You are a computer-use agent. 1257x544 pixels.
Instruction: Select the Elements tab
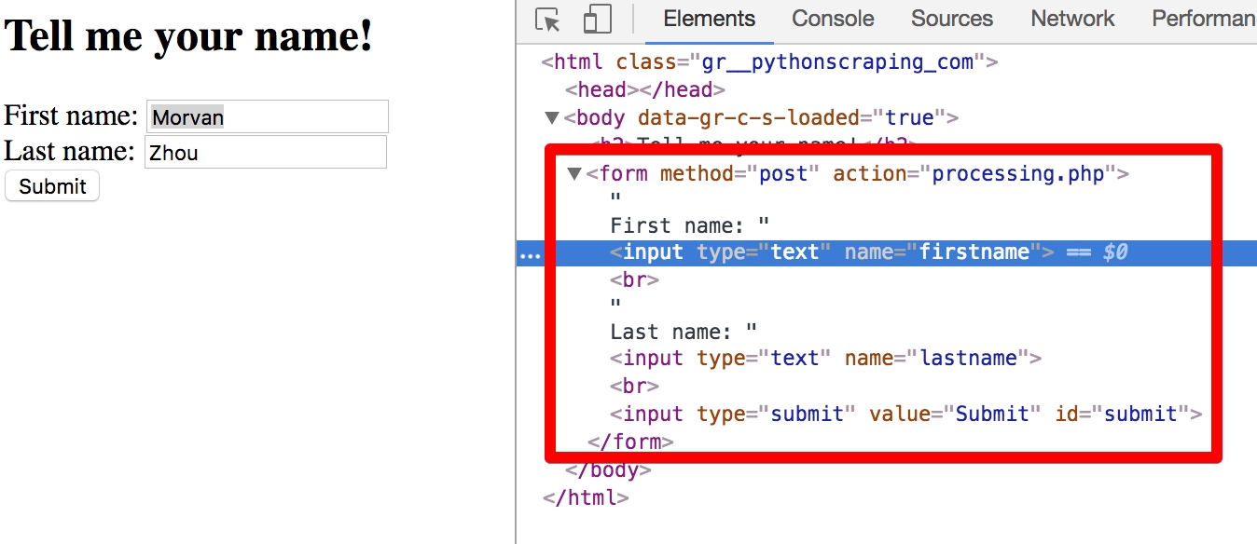(x=709, y=19)
